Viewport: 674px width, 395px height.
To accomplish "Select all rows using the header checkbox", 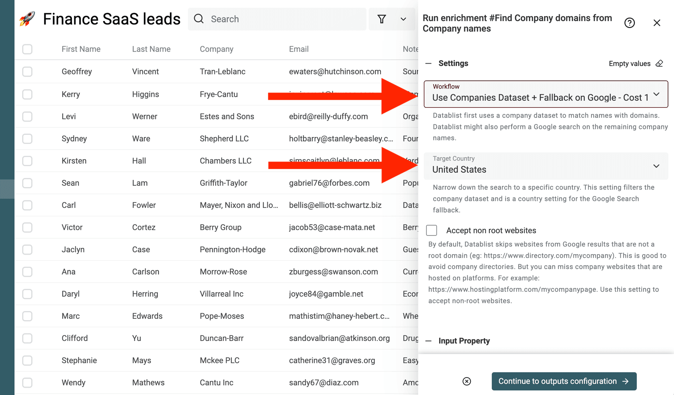I will [x=27, y=49].
